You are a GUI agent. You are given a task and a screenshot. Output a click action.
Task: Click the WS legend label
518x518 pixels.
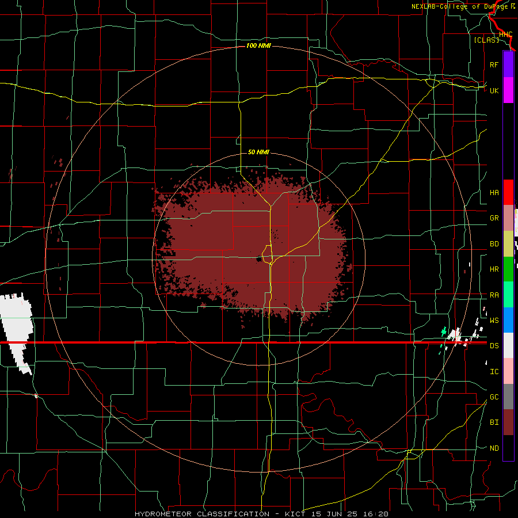[x=494, y=321]
